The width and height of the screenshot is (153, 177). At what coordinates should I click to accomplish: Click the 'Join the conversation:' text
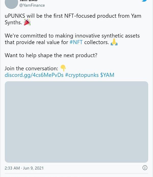click(31, 68)
